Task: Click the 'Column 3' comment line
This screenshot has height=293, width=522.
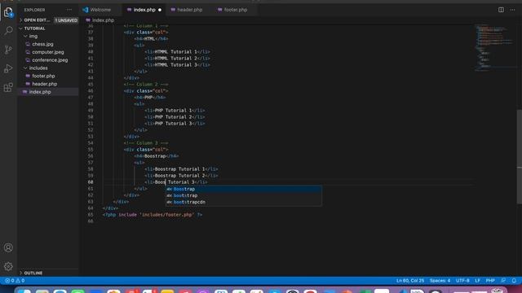Action: [x=146, y=143]
